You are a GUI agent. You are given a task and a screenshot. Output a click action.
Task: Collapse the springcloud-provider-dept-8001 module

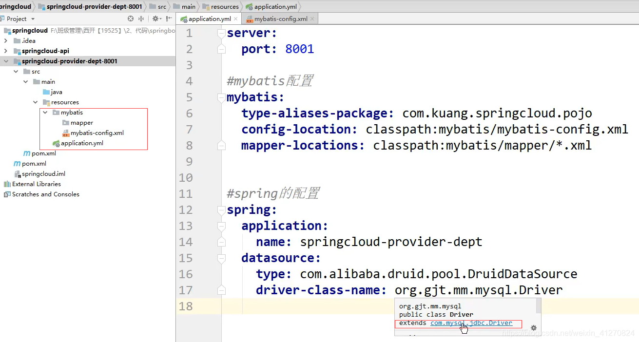[6, 61]
